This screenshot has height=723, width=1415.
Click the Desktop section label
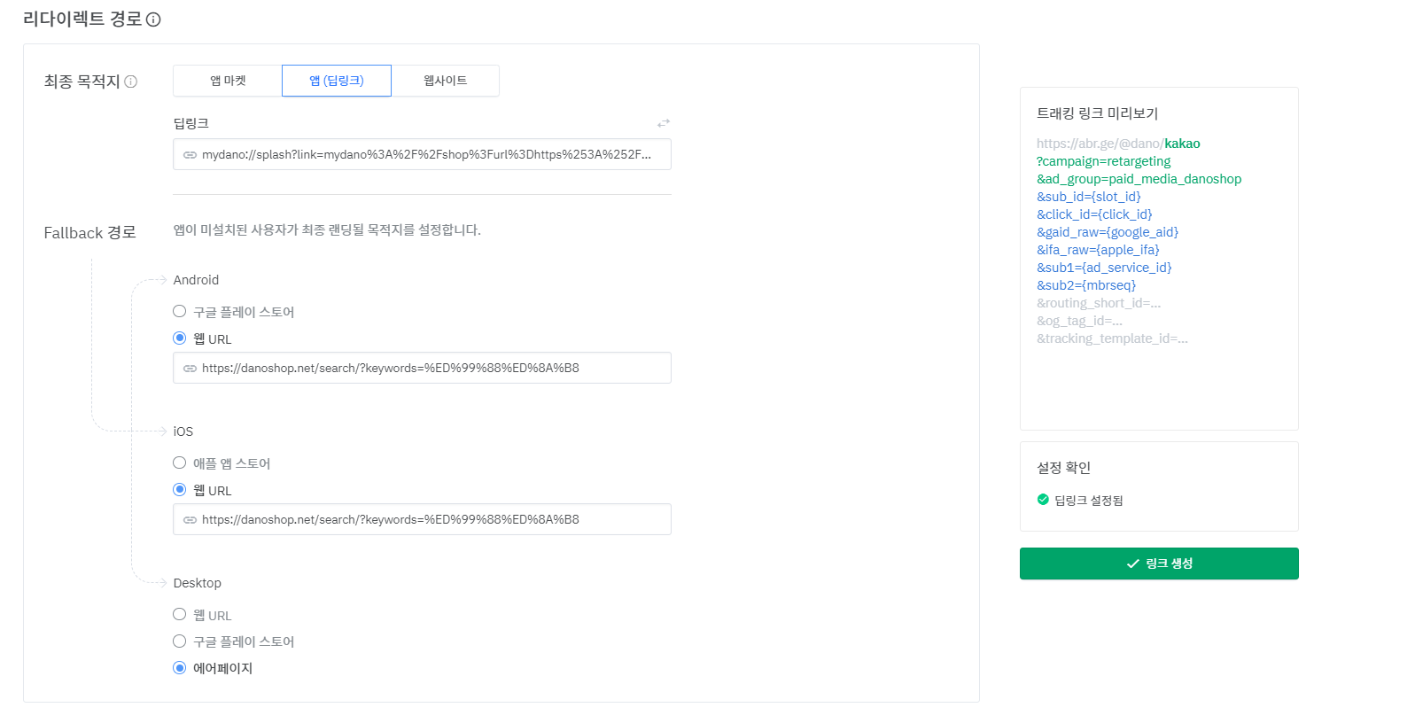coord(197,583)
